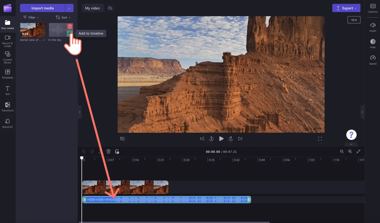Screen dimensions: 380x223
Task: Undo the last action
Action: coord(84,151)
